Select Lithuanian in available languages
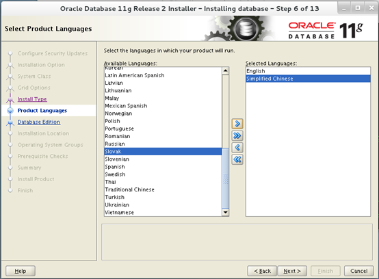This screenshot has height=279, width=379. 163,90
